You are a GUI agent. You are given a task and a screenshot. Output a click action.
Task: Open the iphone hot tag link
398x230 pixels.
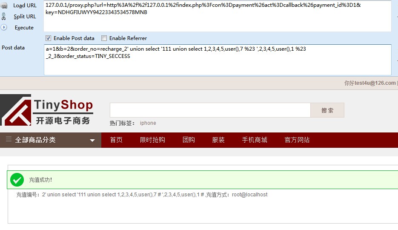pos(148,123)
